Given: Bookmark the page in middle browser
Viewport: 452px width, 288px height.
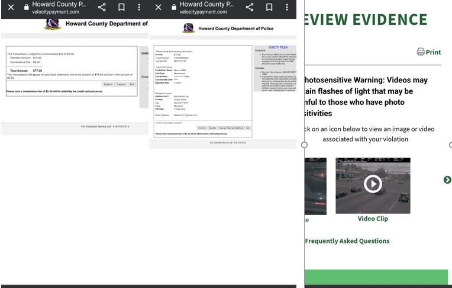Looking at the screenshot, I should [x=269, y=7].
